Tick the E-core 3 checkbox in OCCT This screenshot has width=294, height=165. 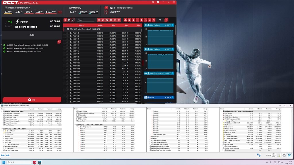67,42
